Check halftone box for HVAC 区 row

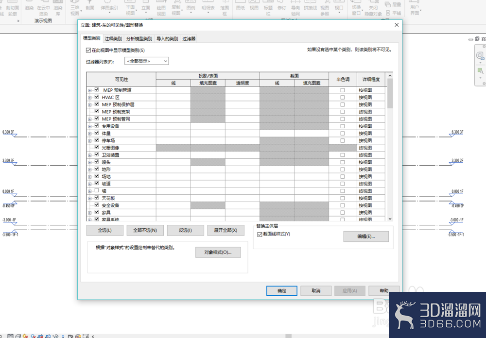[343, 97]
